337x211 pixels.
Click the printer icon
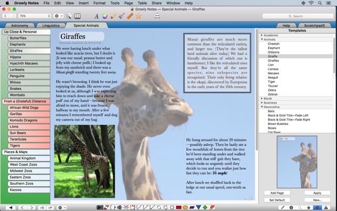(x=157, y=16)
